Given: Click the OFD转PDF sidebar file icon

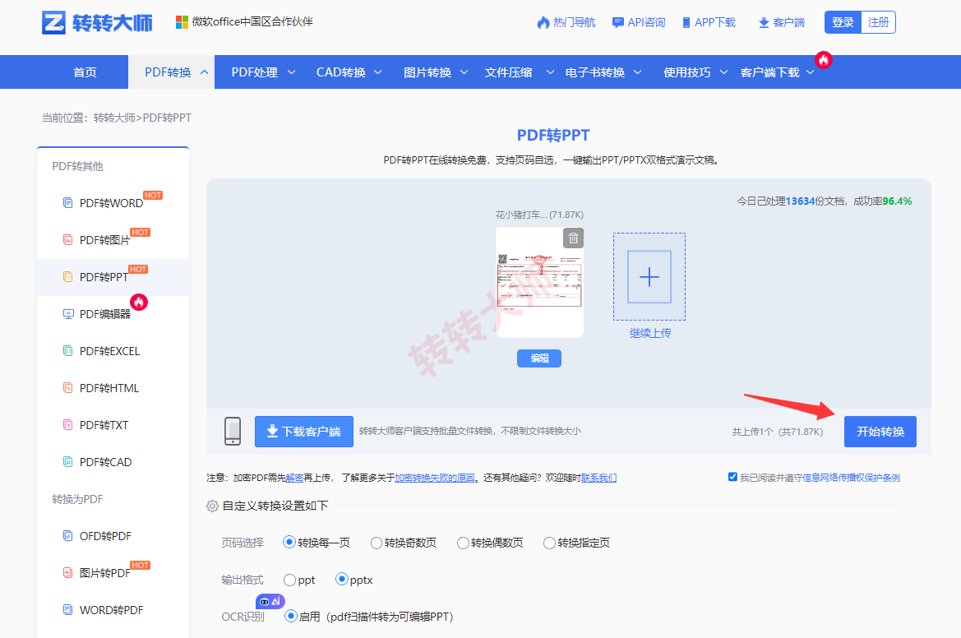Looking at the screenshot, I should [x=68, y=536].
